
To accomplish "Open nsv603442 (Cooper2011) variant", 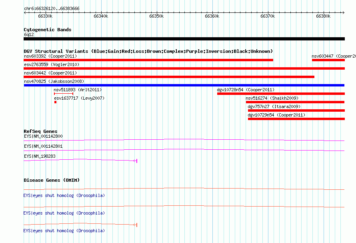I will click(x=50, y=73).
